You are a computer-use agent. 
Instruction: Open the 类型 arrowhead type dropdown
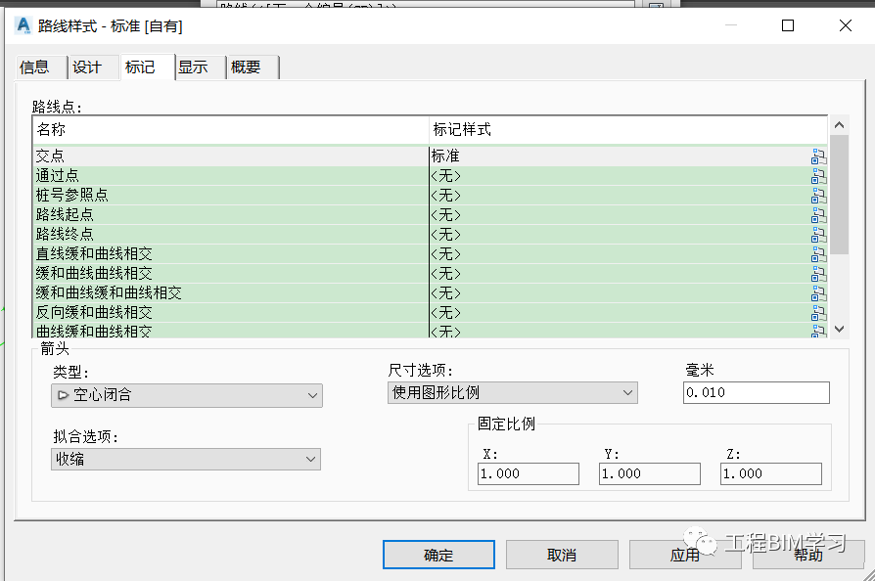[x=187, y=395]
